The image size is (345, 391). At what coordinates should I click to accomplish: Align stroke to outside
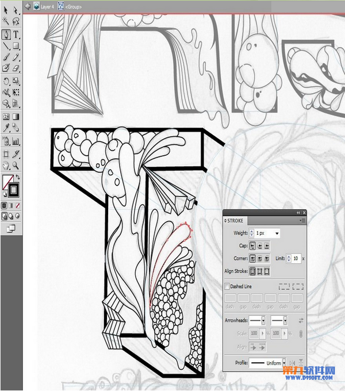tap(267, 271)
